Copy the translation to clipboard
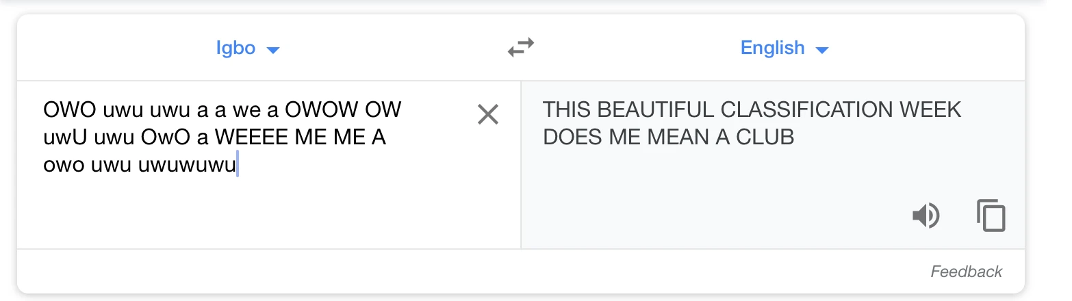 (x=991, y=216)
